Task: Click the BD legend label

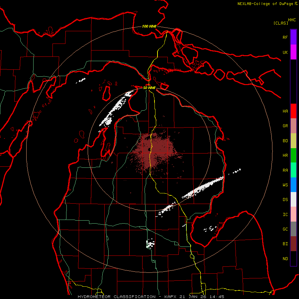Action: [285, 141]
